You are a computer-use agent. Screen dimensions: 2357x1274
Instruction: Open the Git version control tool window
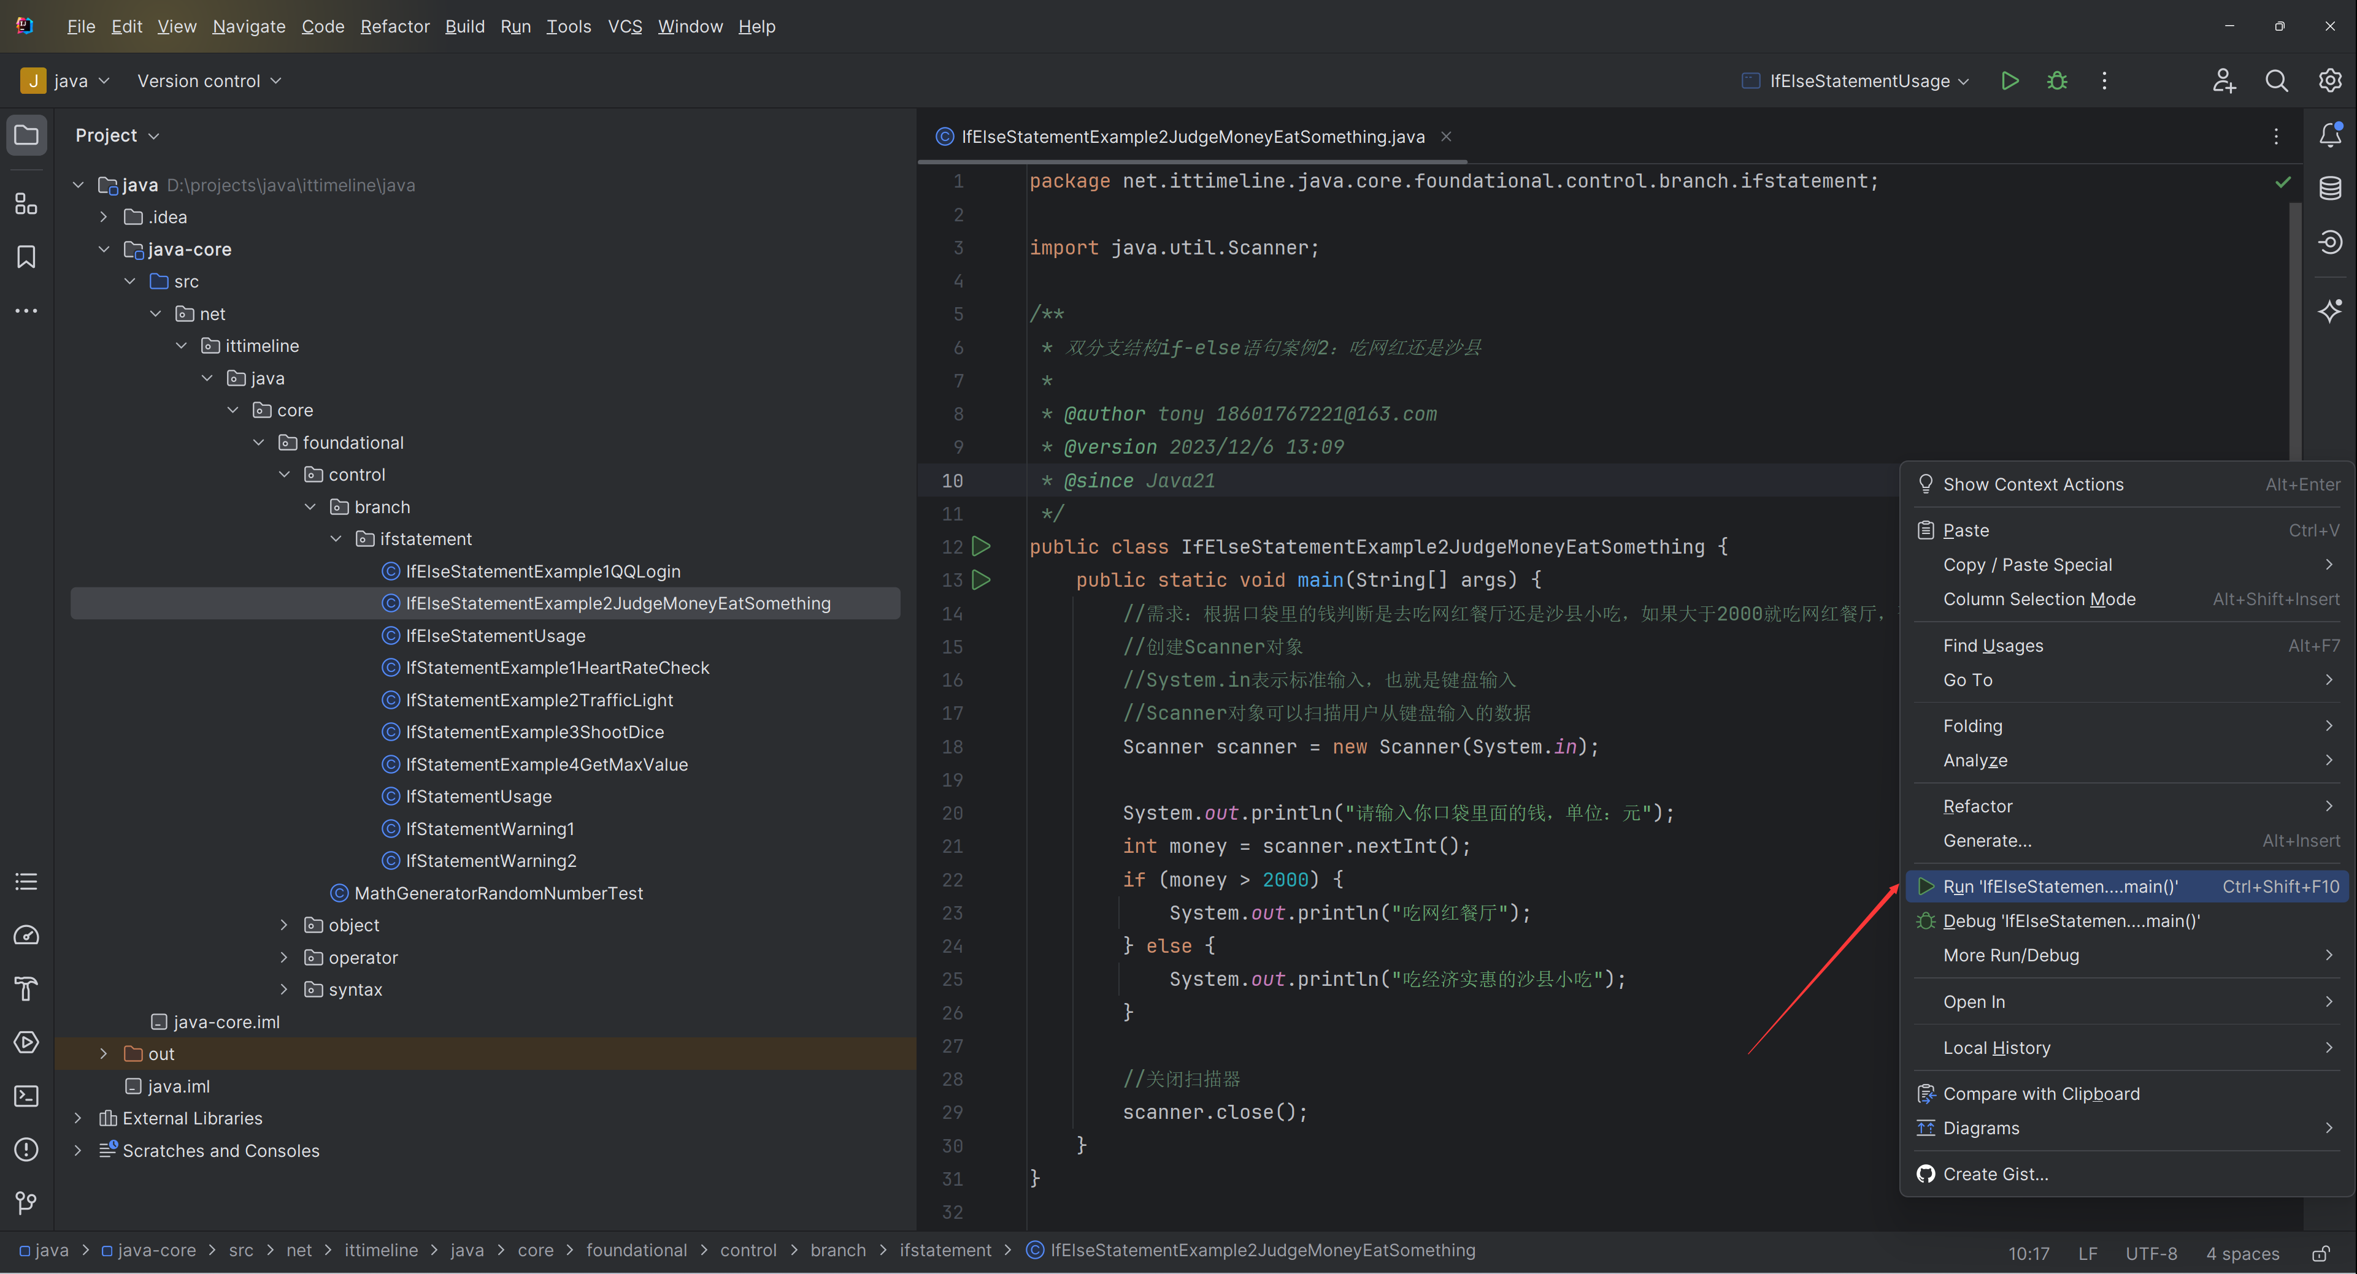tap(26, 1203)
